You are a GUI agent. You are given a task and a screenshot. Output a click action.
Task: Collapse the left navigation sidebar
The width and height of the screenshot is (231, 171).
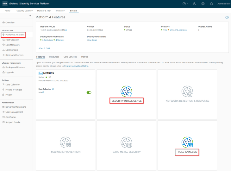30,16
